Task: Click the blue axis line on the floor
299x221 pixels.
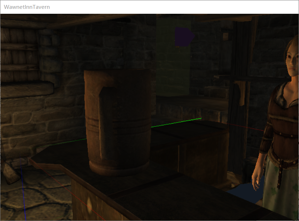Action: click(23, 189)
